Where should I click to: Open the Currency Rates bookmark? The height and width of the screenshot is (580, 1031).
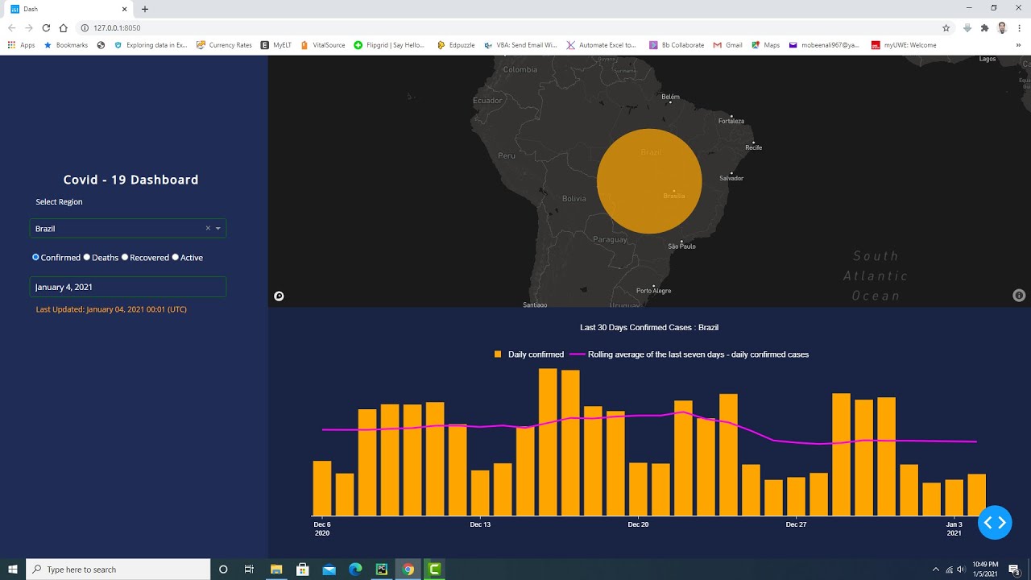(224, 45)
